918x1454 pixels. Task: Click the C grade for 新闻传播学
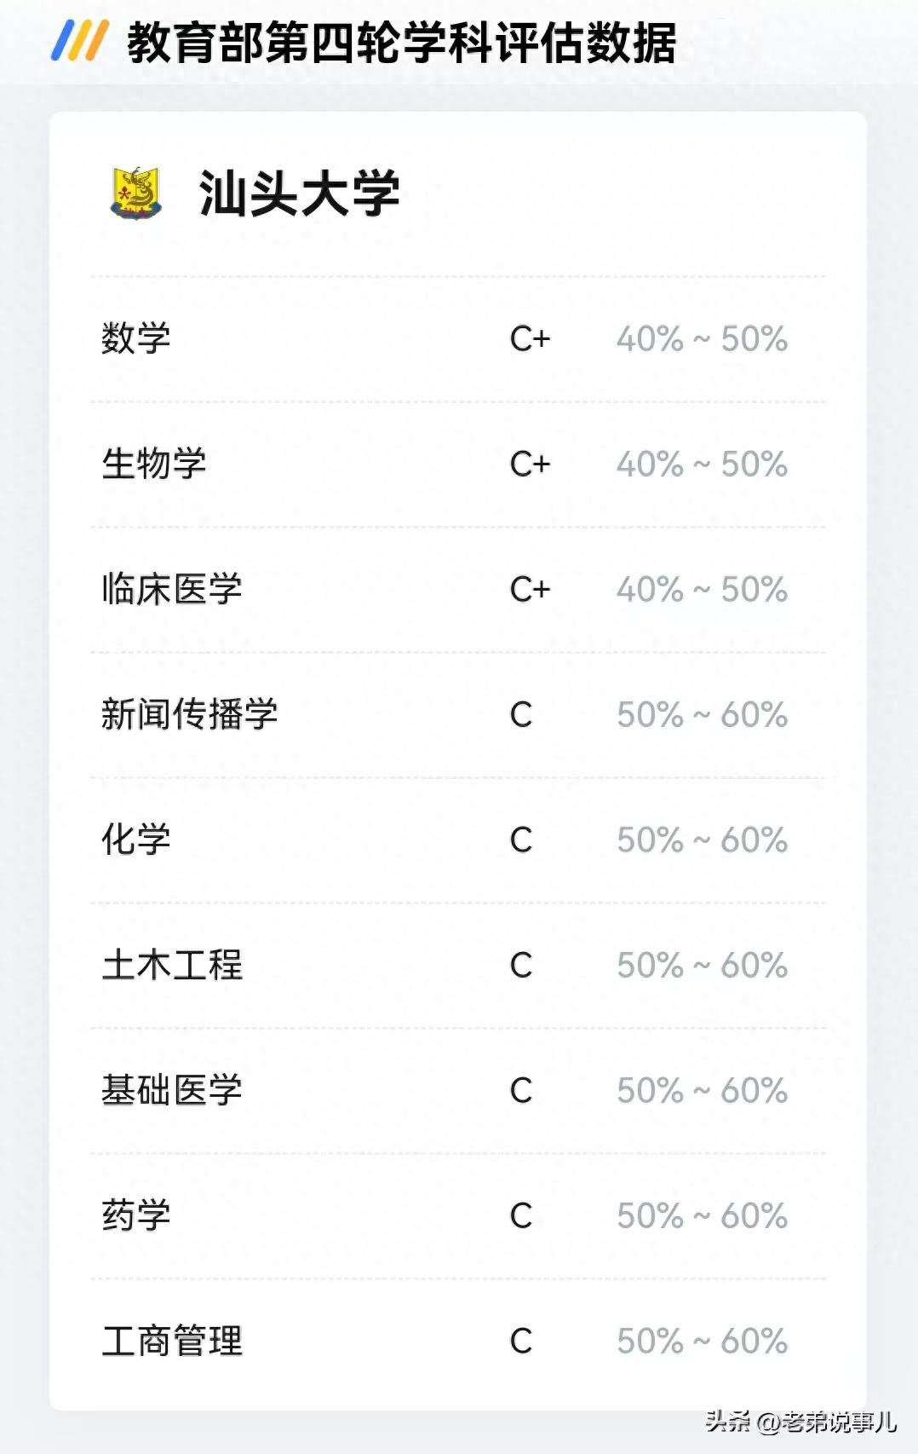[x=521, y=715]
